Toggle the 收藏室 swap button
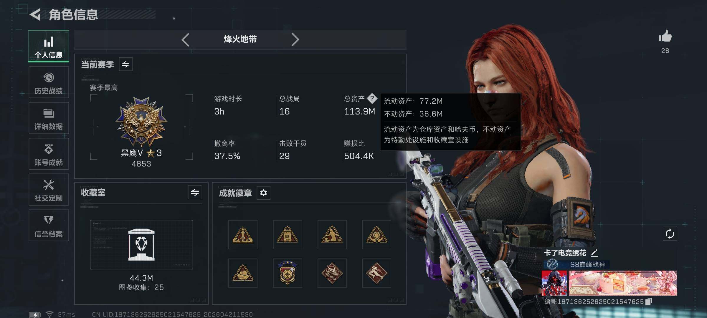Screen dimensions: 707x318 click(195, 193)
